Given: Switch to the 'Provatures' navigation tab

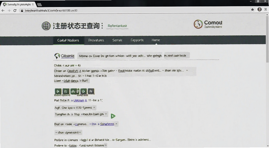Looking at the screenshot, I should coord(96,40).
